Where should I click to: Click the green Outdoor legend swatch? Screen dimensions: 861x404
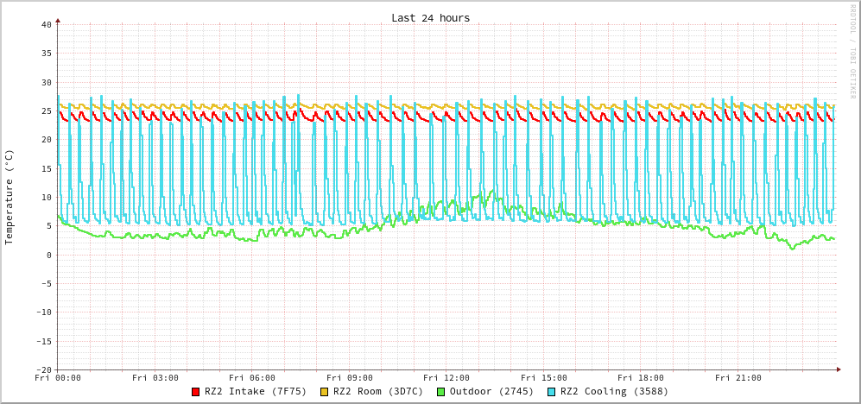pos(440,392)
